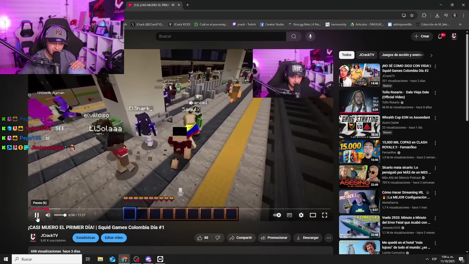
Task: Click the Editar vídeo button
Action: click(x=114, y=238)
